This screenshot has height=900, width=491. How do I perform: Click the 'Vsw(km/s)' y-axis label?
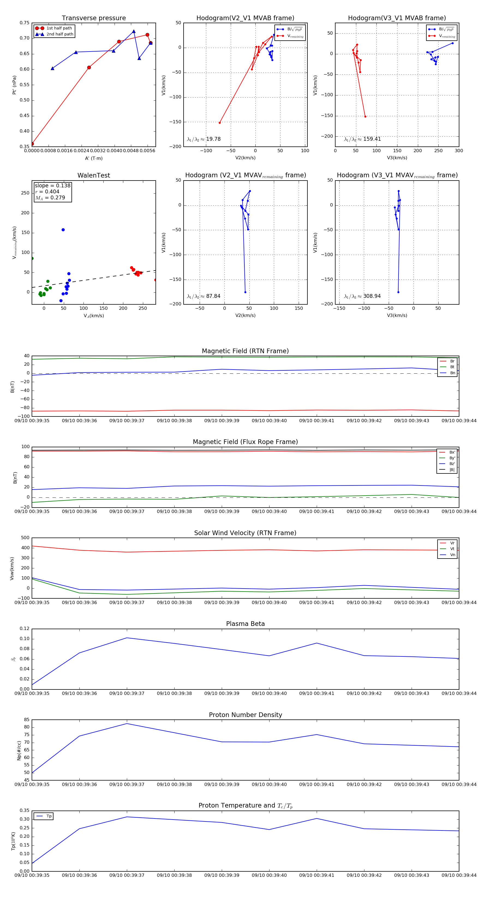12,568
